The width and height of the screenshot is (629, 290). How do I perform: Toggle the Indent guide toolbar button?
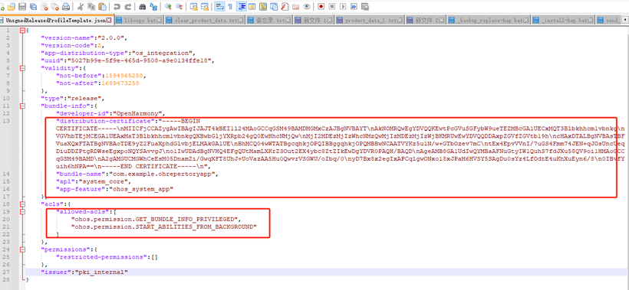click(242, 7)
